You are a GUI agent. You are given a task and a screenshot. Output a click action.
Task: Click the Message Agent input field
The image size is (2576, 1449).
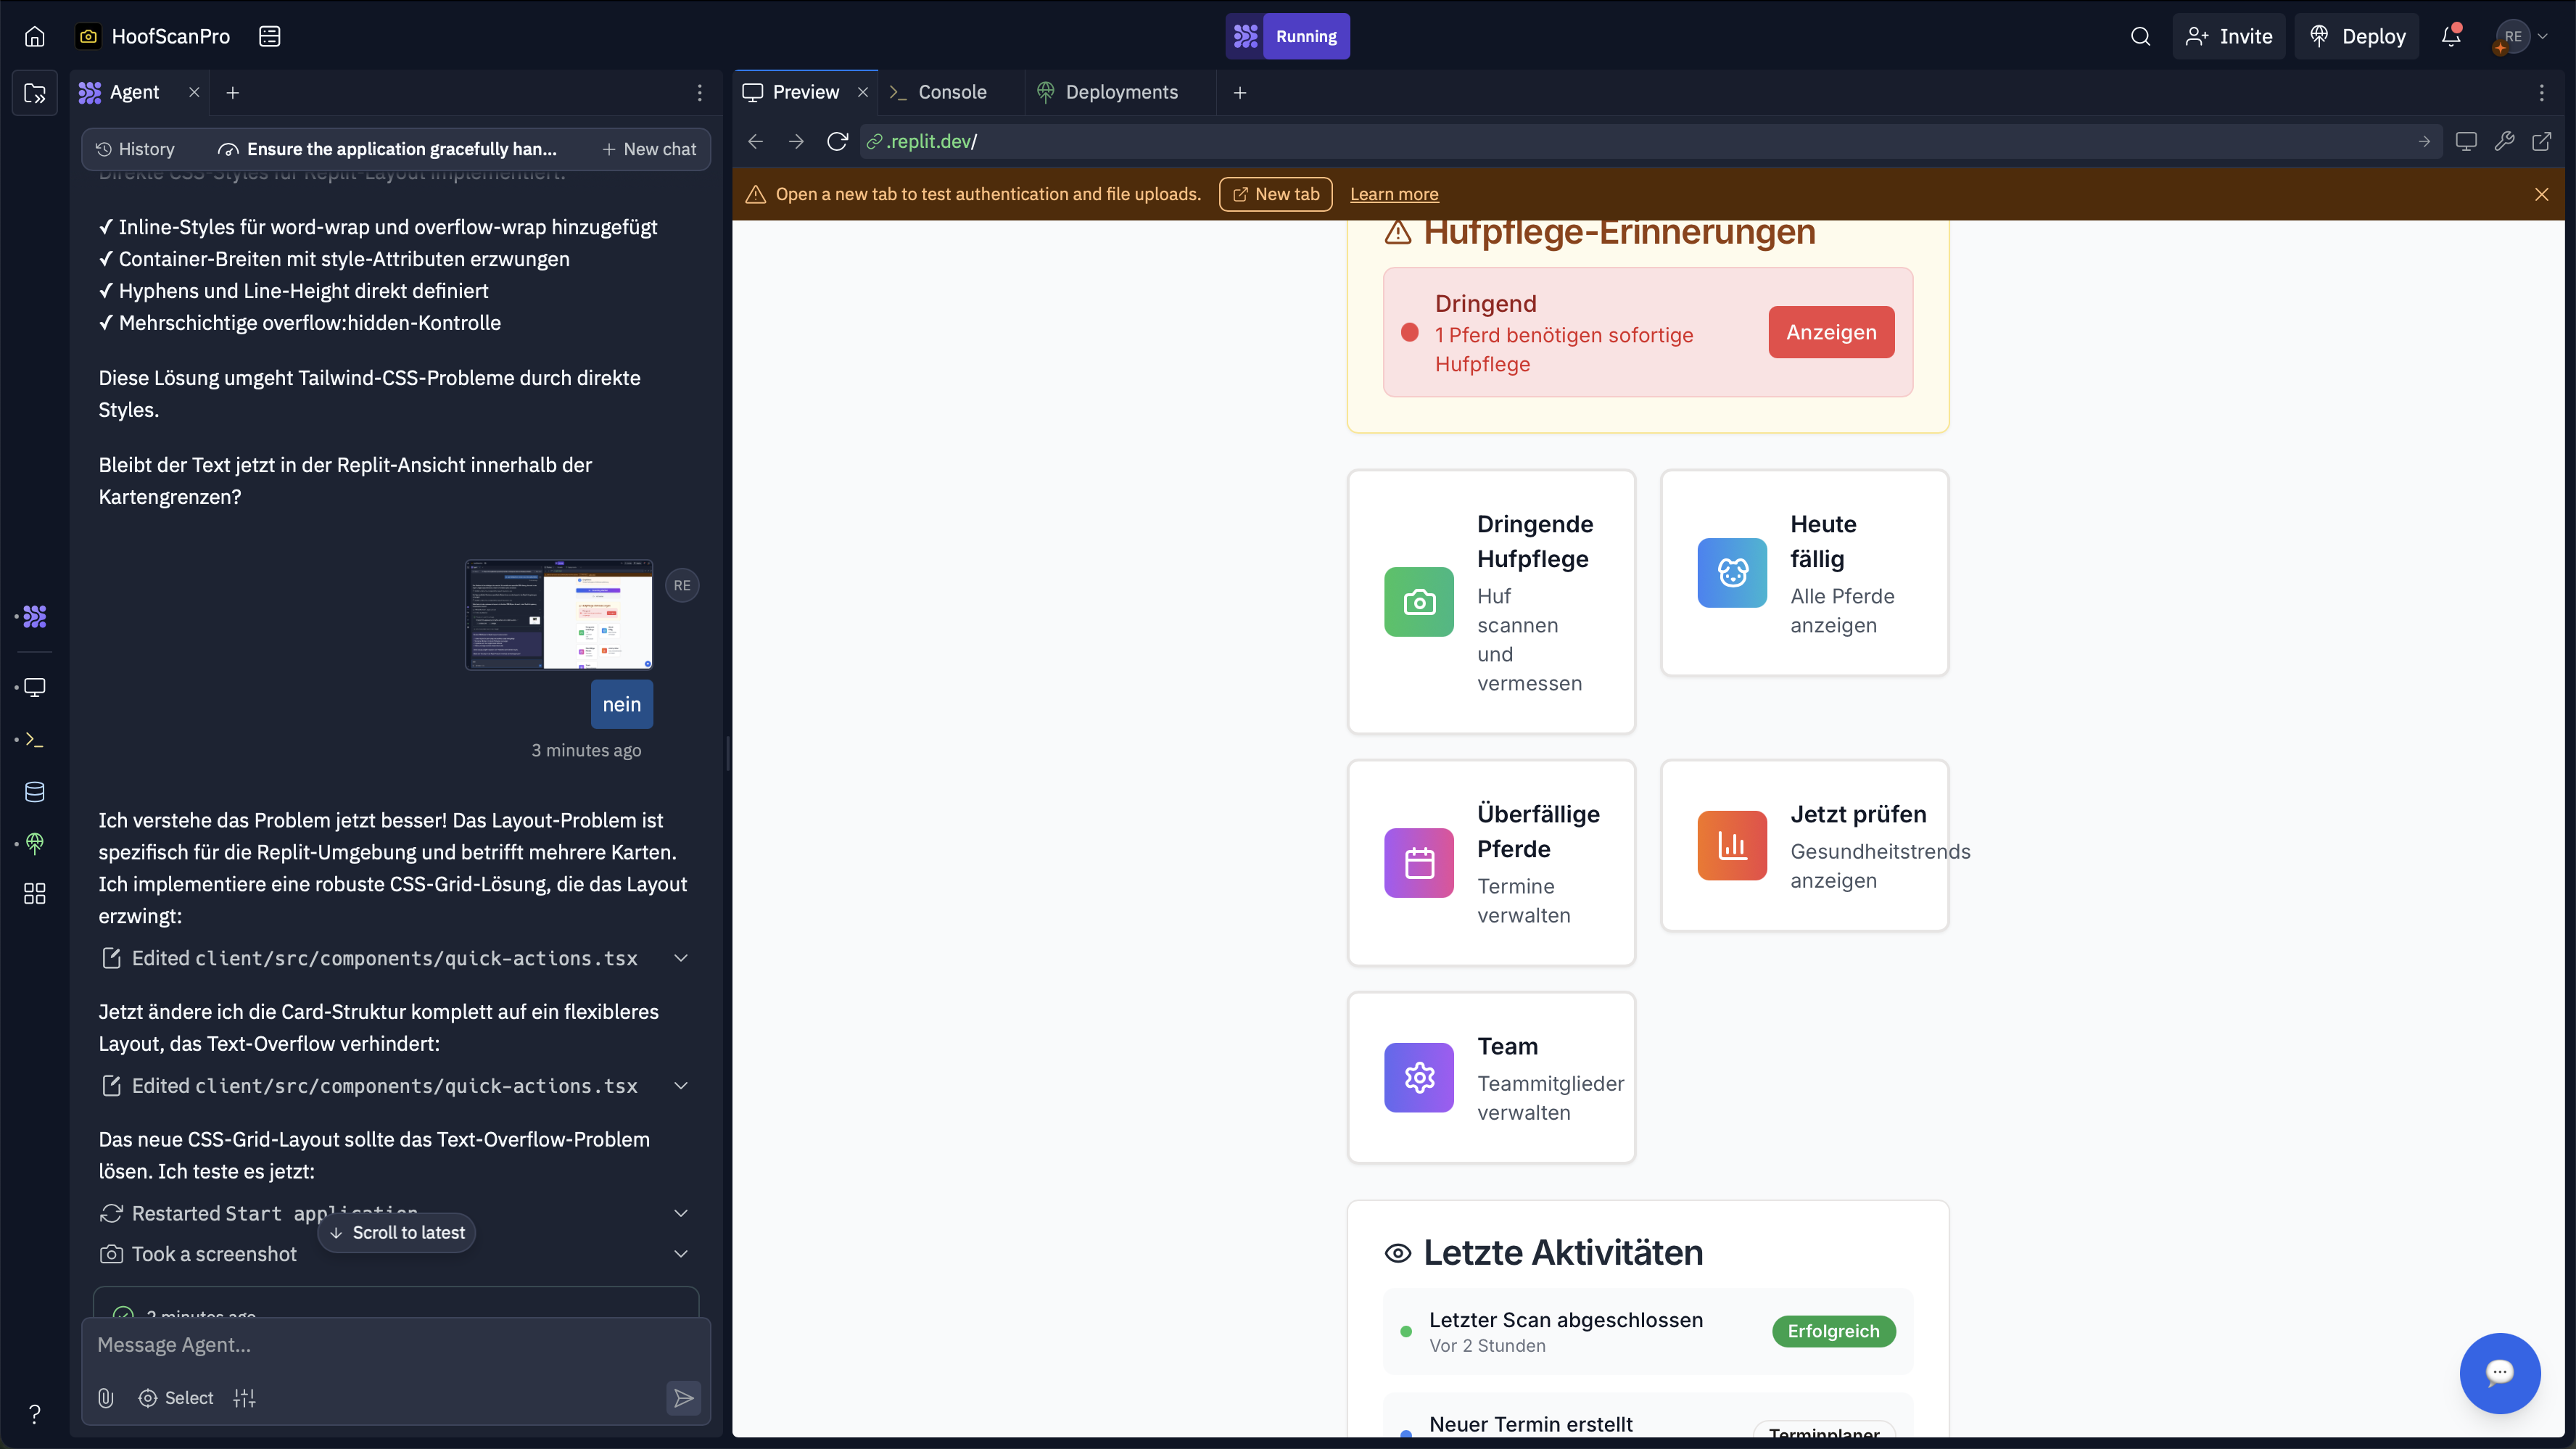click(x=380, y=1345)
